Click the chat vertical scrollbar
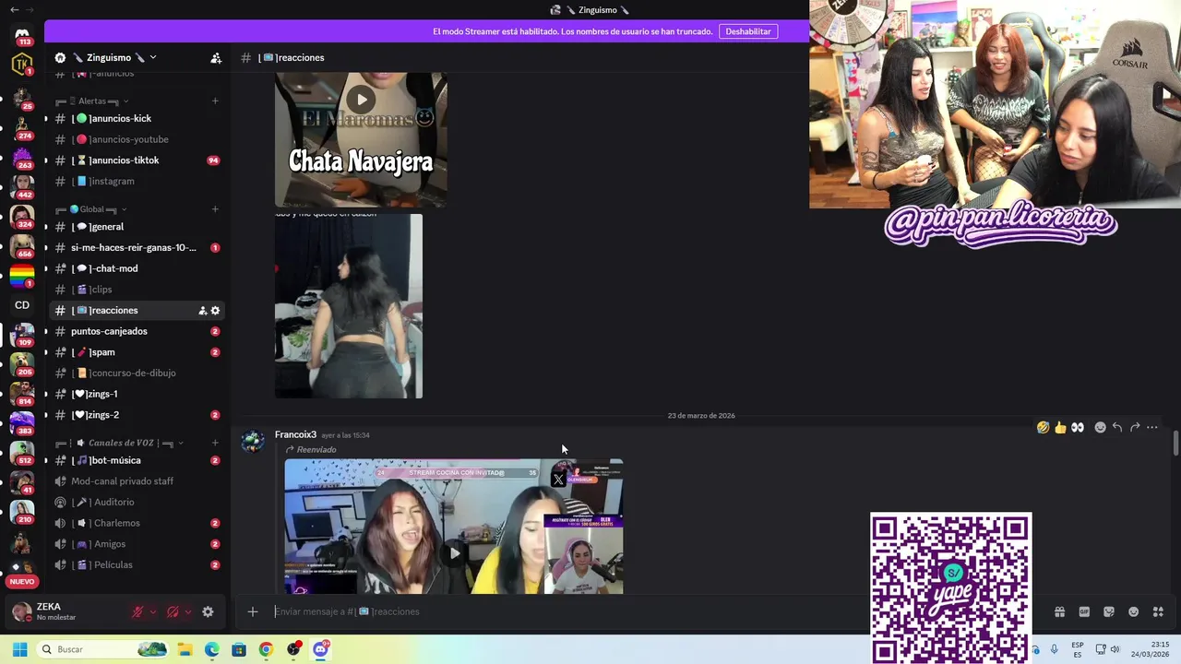Viewport: 1181px width, 664px height. tap(1175, 443)
